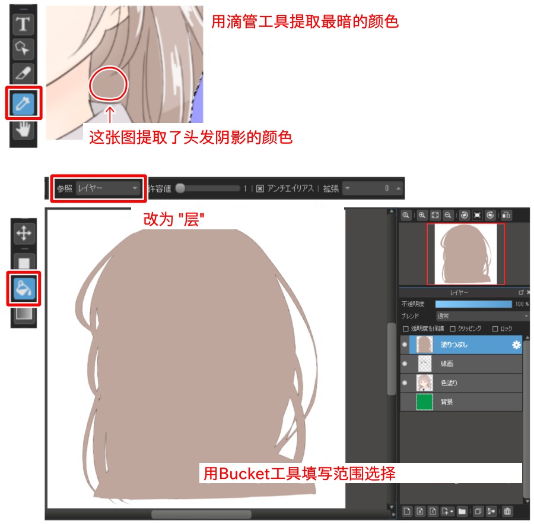Toggle the アンチエイリアス checkbox

click(260, 188)
